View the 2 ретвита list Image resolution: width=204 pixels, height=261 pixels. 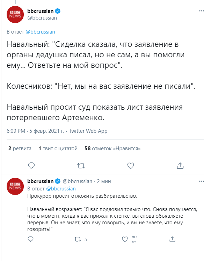[x=20, y=148]
